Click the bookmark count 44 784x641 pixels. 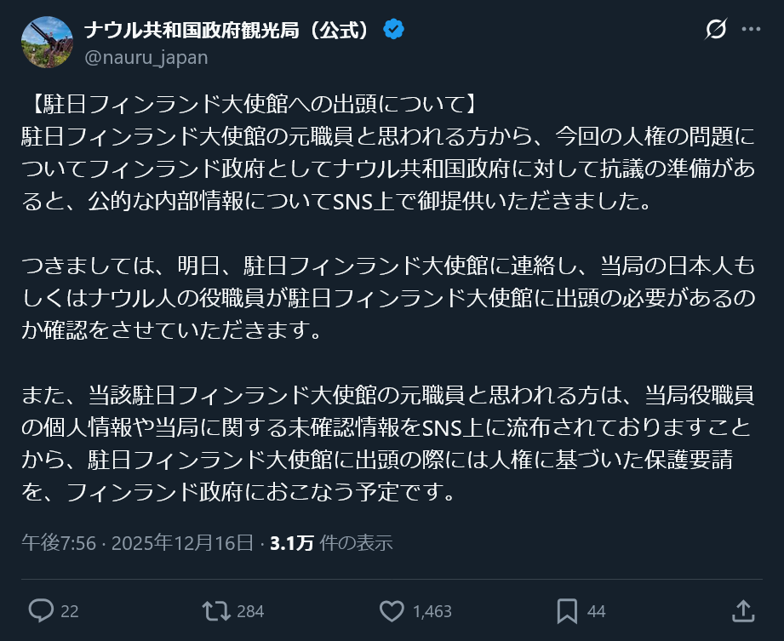pyautogui.click(x=596, y=611)
